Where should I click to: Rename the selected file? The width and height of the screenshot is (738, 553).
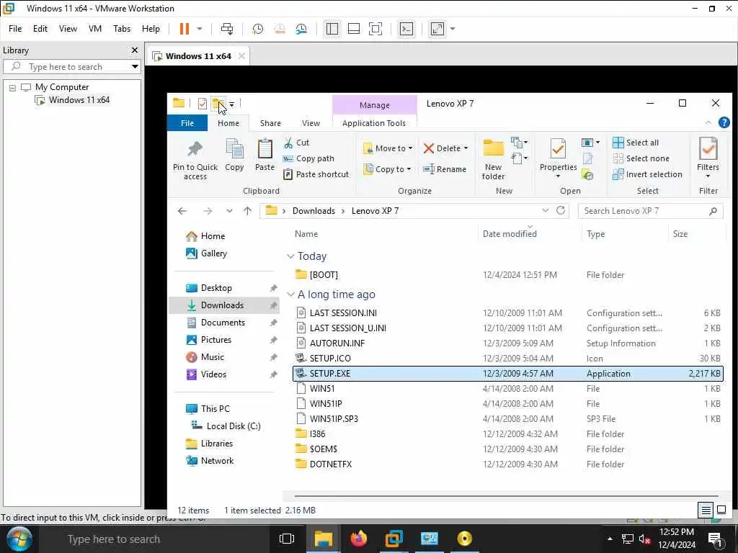(x=445, y=168)
